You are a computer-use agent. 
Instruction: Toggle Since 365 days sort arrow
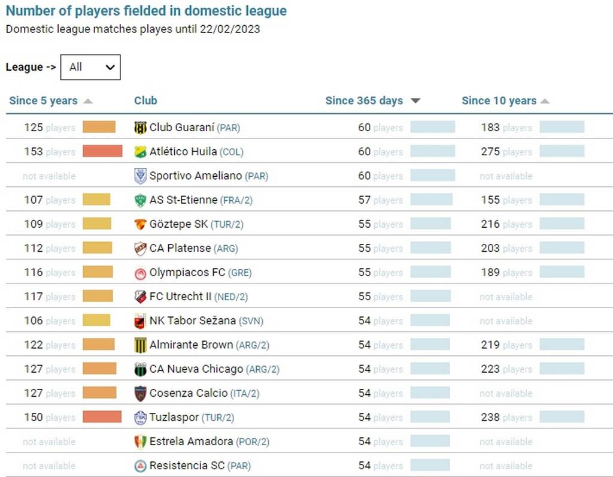pos(415,101)
